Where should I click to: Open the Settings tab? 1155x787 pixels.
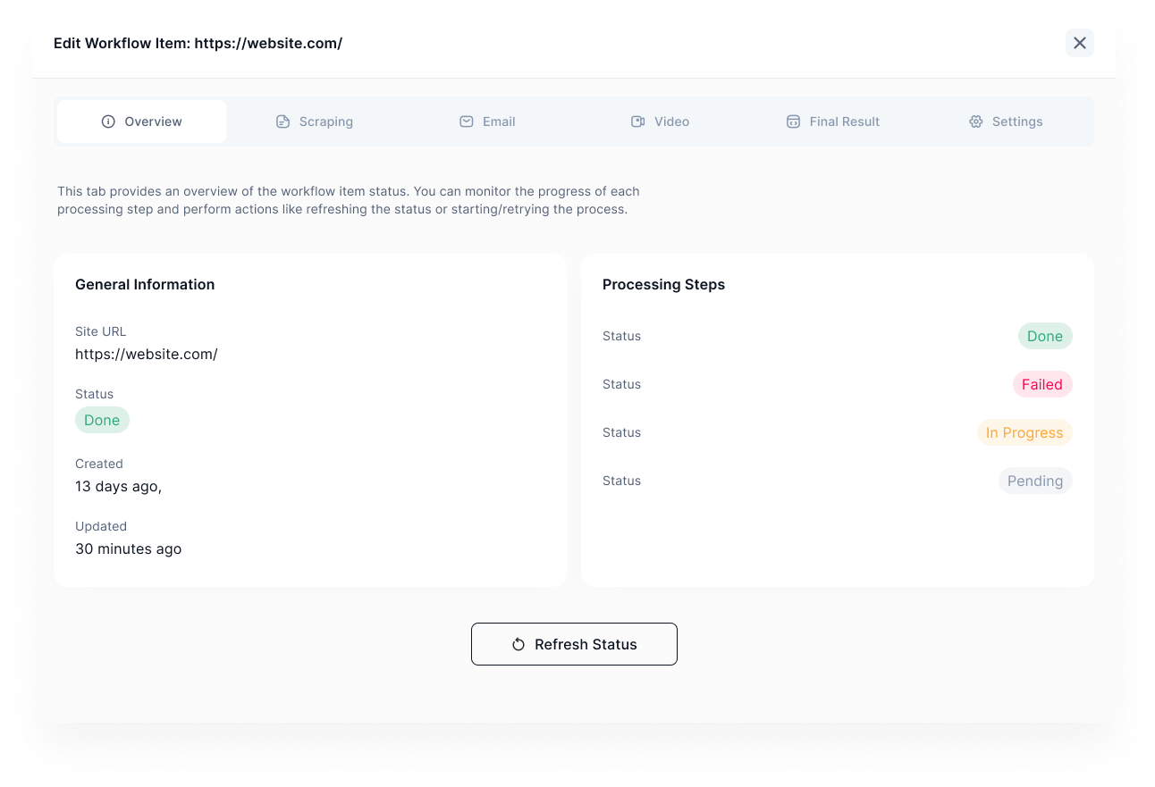tap(1006, 121)
